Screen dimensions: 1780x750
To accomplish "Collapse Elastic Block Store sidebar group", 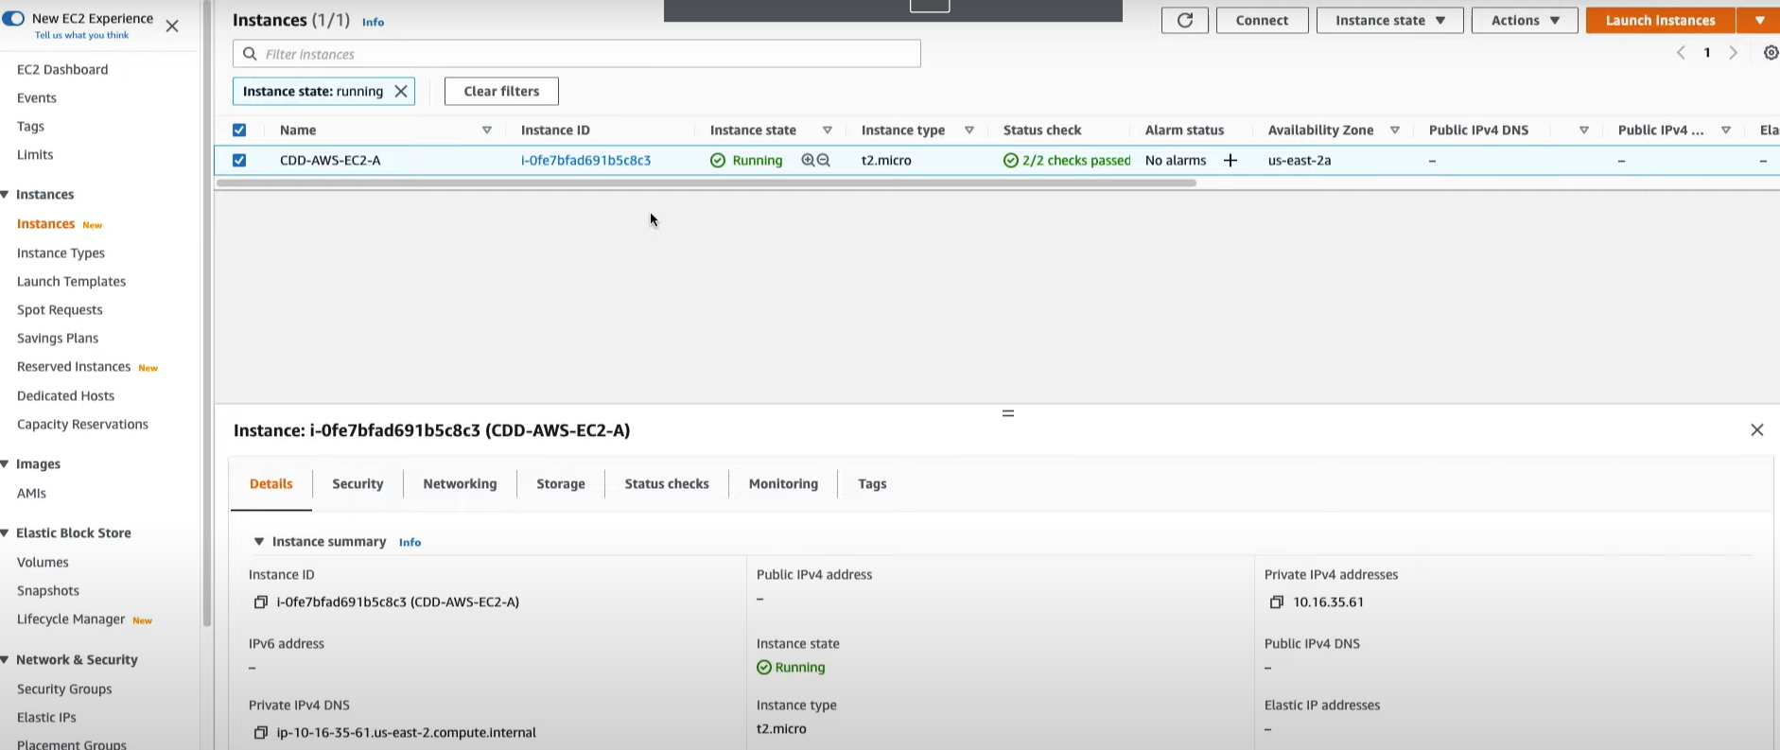I will tap(6, 532).
